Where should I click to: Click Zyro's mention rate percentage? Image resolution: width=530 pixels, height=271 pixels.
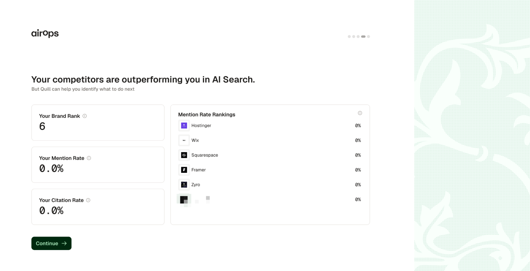coord(358,185)
